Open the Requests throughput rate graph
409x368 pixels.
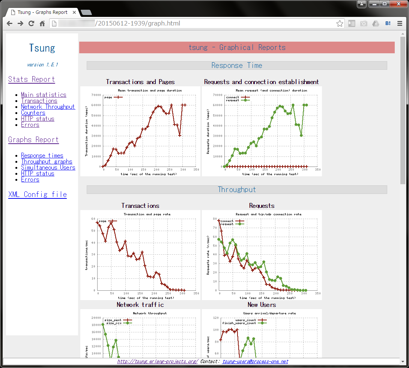[262, 255]
